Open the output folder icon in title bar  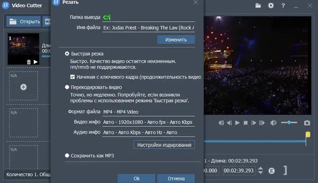[x=258, y=6]
